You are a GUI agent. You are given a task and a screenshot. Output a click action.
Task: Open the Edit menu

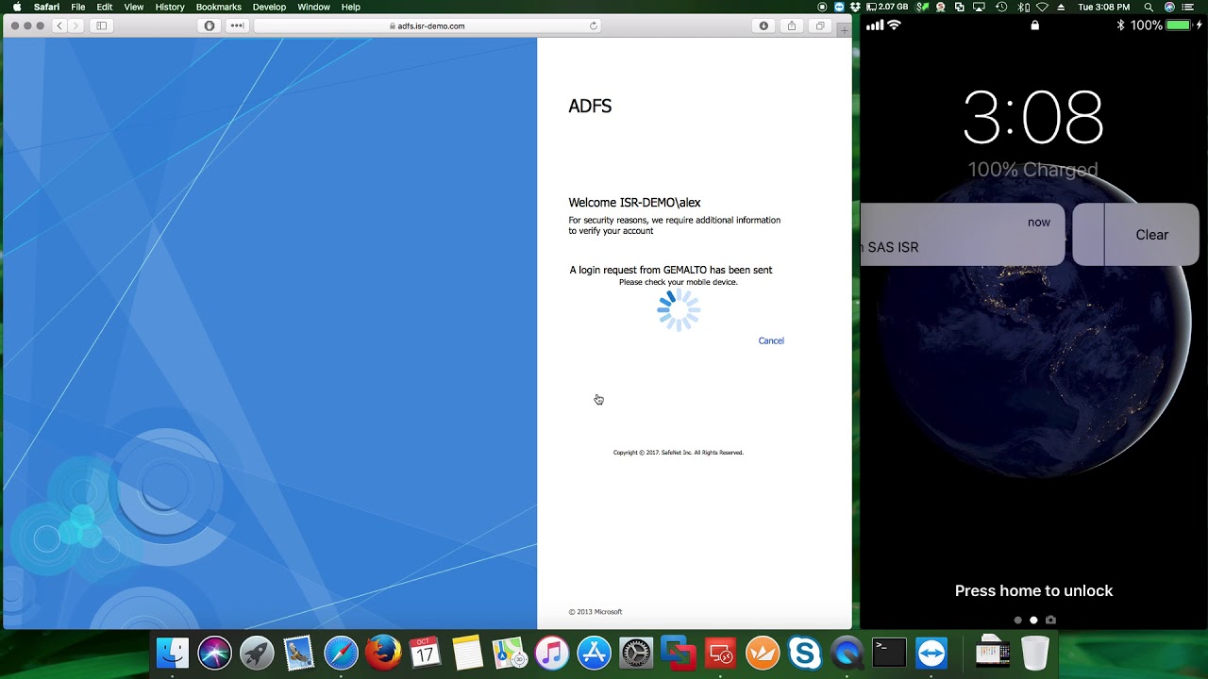[105, 7]
